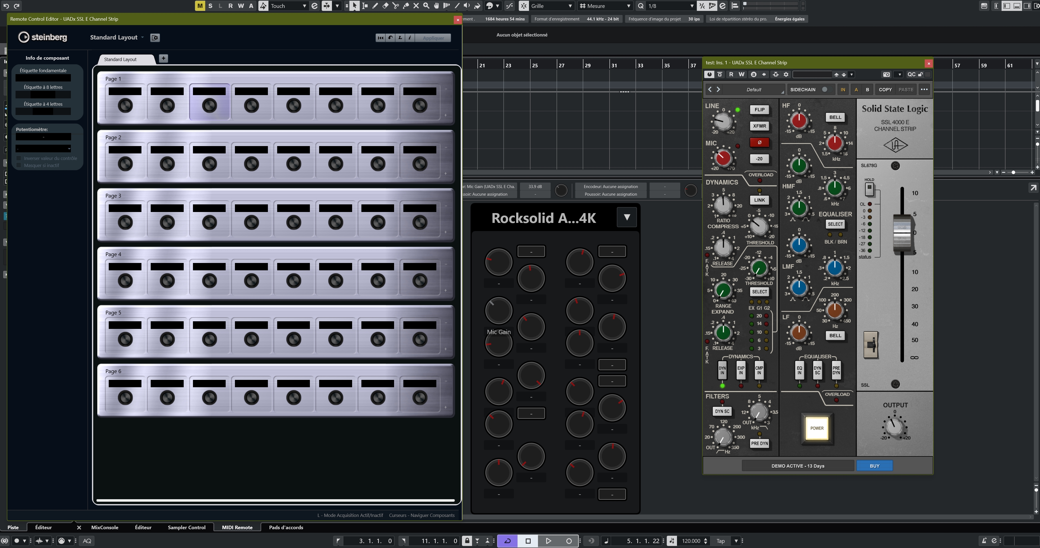Click the dynamics LINK button
1040x548 pixels.
[x=759, y=200]
